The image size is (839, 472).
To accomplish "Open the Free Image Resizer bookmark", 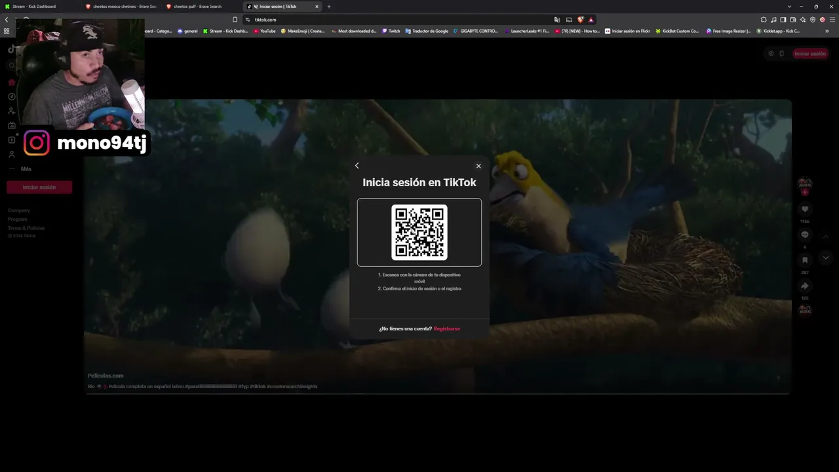I will pos(728,31).
